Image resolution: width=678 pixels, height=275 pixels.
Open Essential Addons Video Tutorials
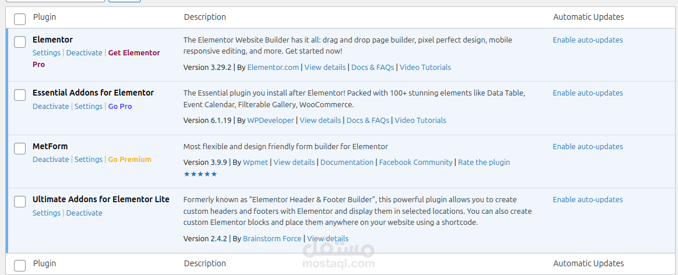(420, 121)
